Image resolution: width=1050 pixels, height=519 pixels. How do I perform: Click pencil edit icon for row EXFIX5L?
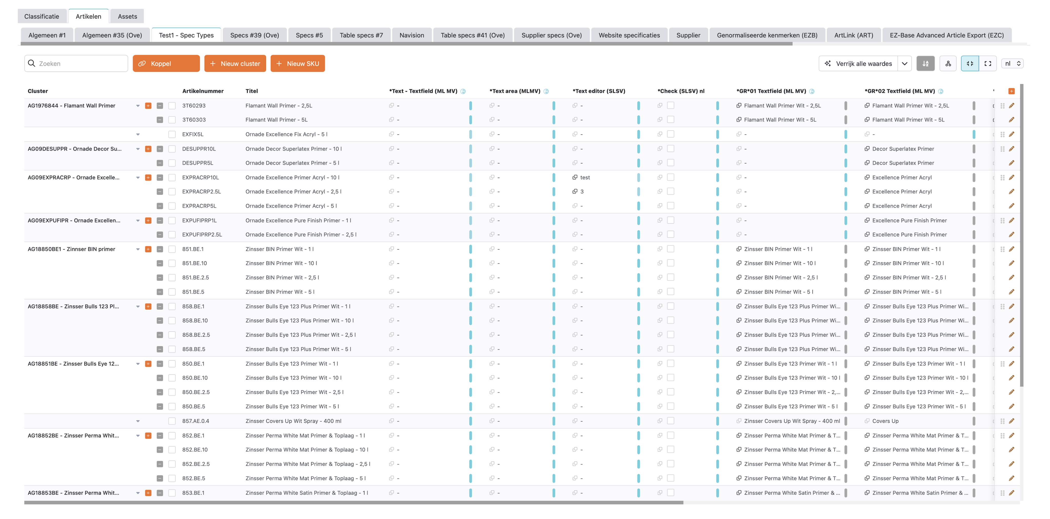pyautogui.click(x=1011, y=134)
